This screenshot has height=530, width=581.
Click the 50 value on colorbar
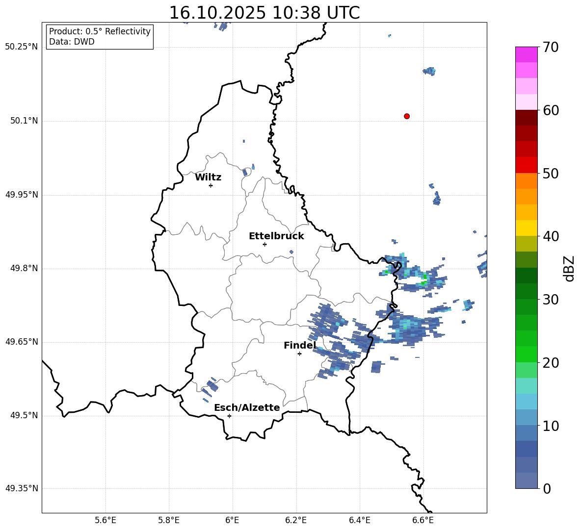pos(551,173)
